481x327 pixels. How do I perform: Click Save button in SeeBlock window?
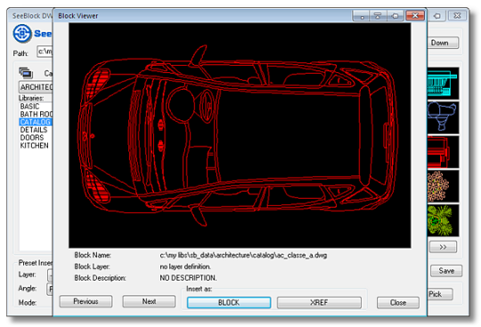[446, 271]
